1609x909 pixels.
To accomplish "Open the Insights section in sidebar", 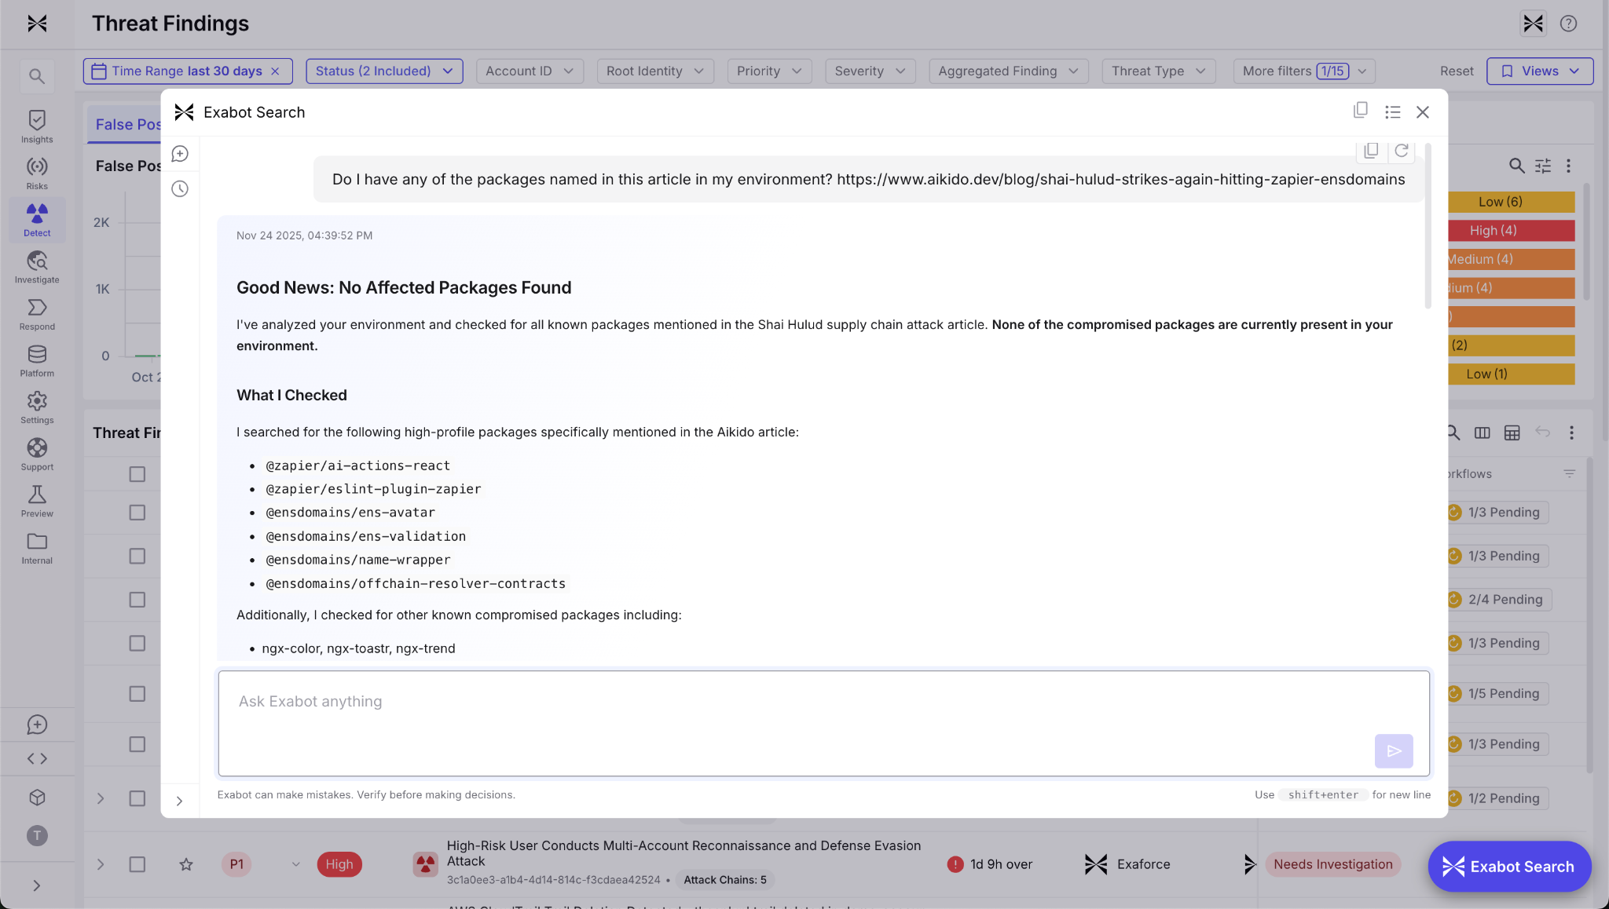I will click(37, 126).
